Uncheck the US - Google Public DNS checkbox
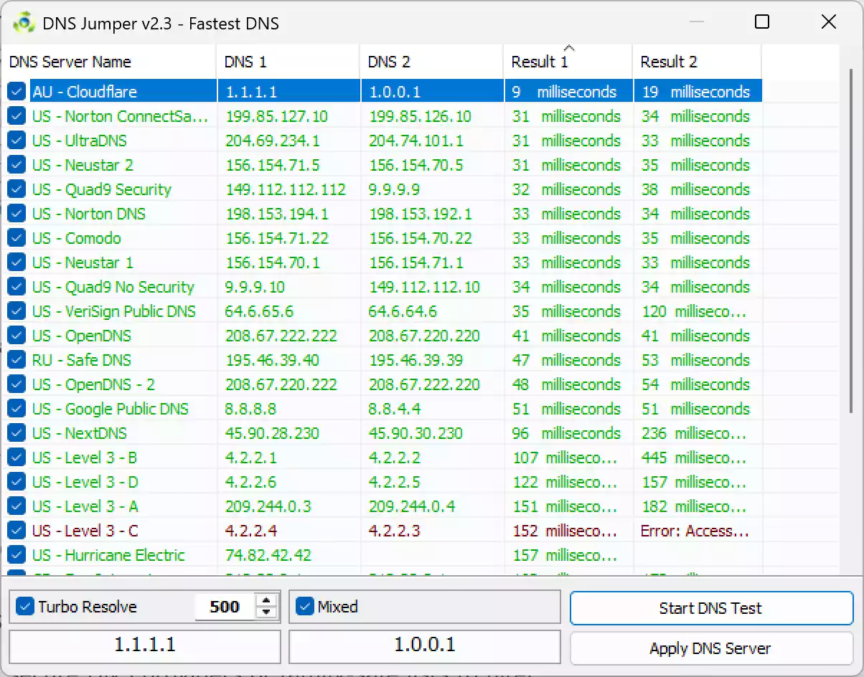The height and width of the screenshot is (677, 864). [x=17, y=409]
